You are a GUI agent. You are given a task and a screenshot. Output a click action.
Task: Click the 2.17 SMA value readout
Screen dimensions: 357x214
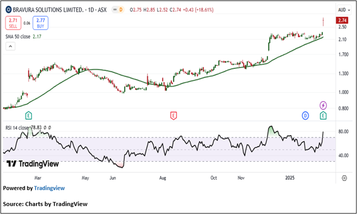click(37, 37)
